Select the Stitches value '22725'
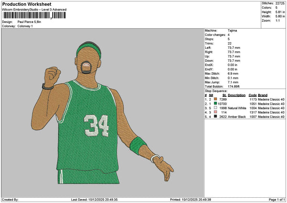This screenshot has width=287, height=203. pos(280,3)
